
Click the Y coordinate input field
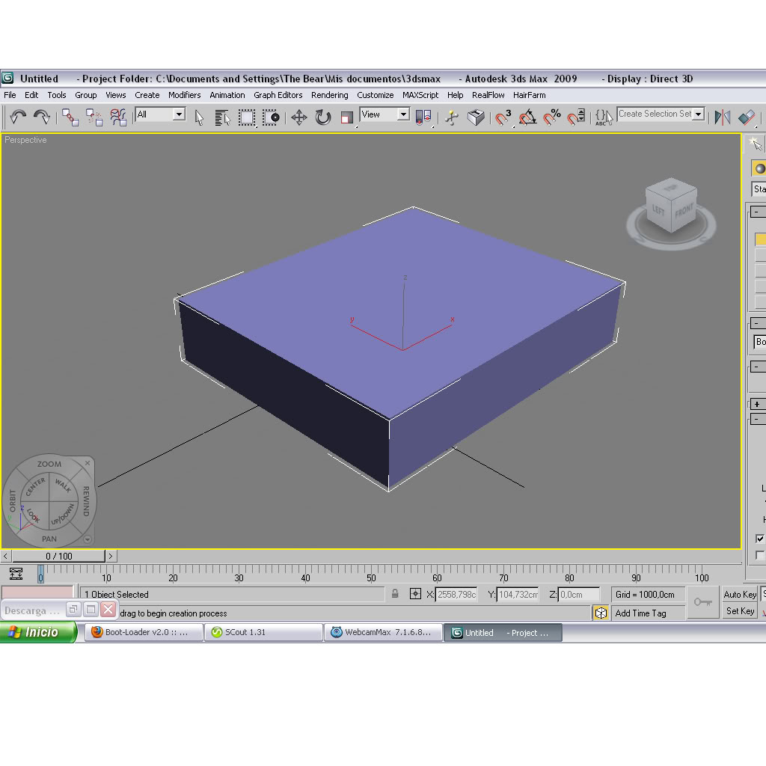tap(518, 595)
